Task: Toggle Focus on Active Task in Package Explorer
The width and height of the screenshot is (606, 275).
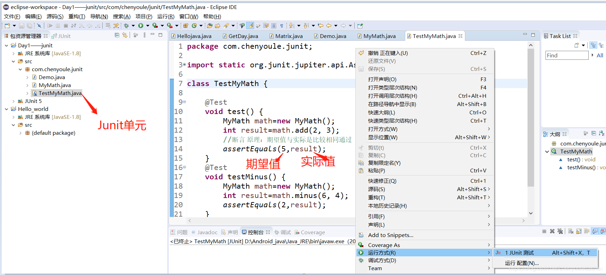Action: tap(136, 35)
